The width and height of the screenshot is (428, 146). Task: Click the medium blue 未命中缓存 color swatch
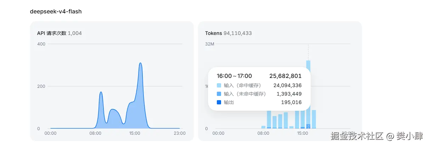coord(219,94)
